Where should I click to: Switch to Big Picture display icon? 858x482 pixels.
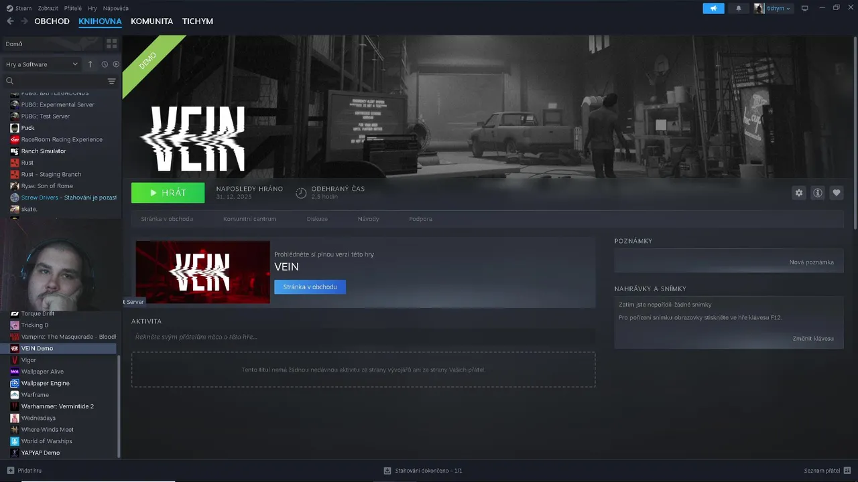coord(805,8)
